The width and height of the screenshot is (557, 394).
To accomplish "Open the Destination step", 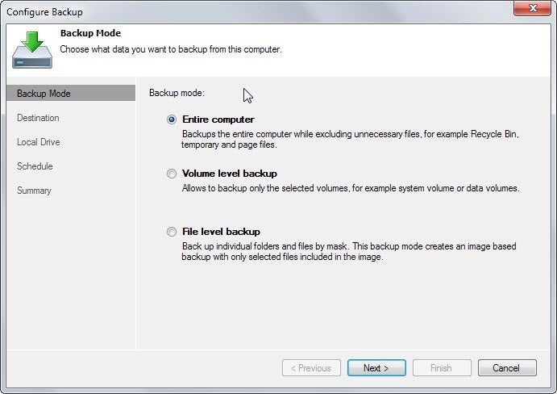I will point(38,118).
